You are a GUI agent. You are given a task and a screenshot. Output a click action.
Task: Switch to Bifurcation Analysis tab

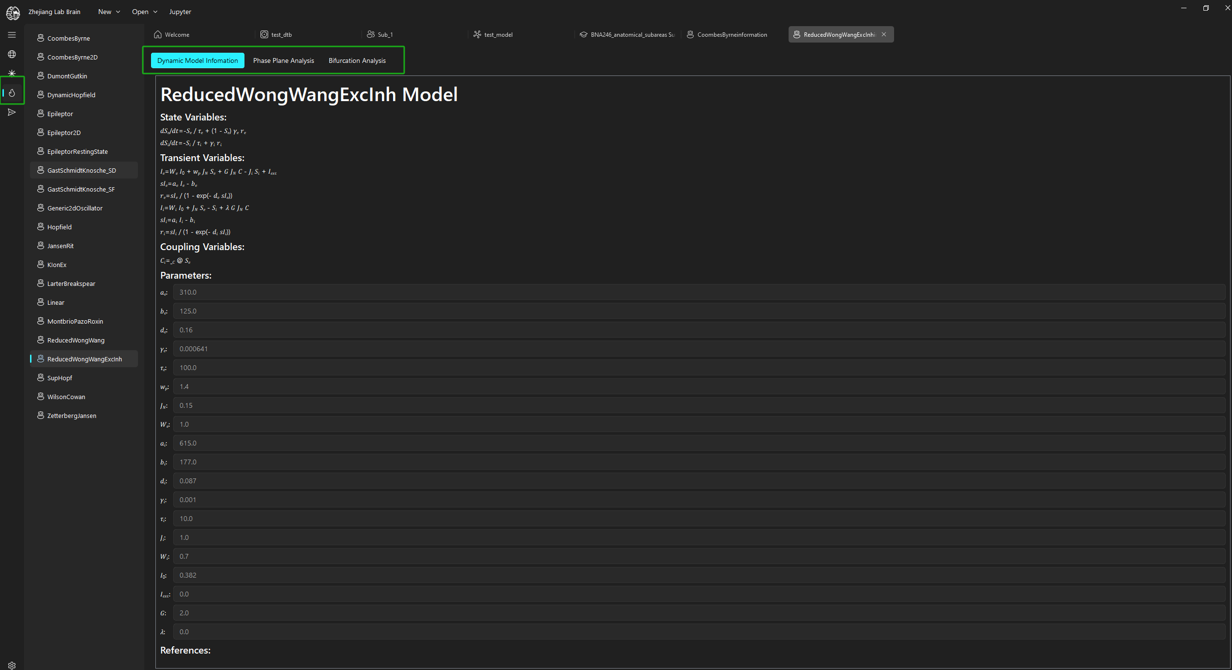click(357, 60)
